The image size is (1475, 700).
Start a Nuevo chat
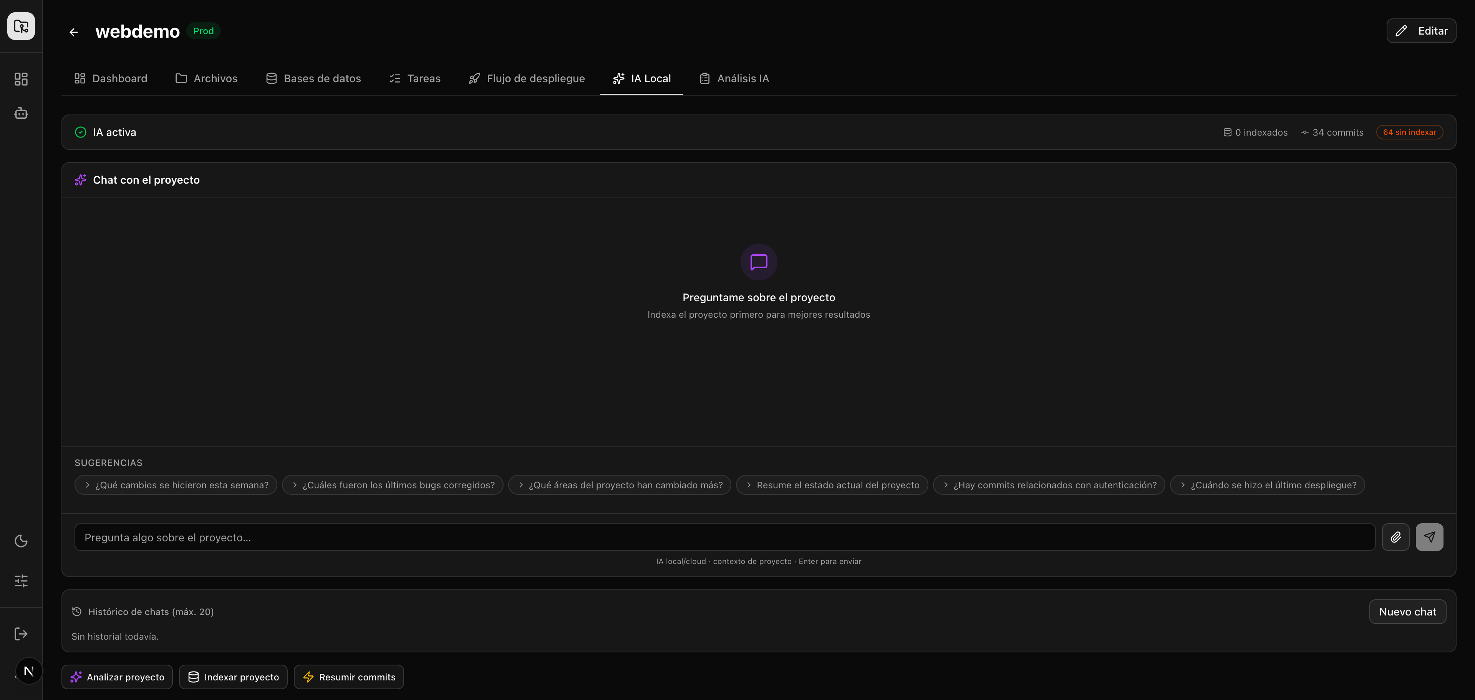(x=1407, y=612)
